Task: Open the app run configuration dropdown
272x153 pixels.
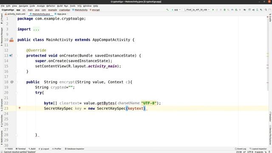Action: pyautogui.click(x=176, y=10)
